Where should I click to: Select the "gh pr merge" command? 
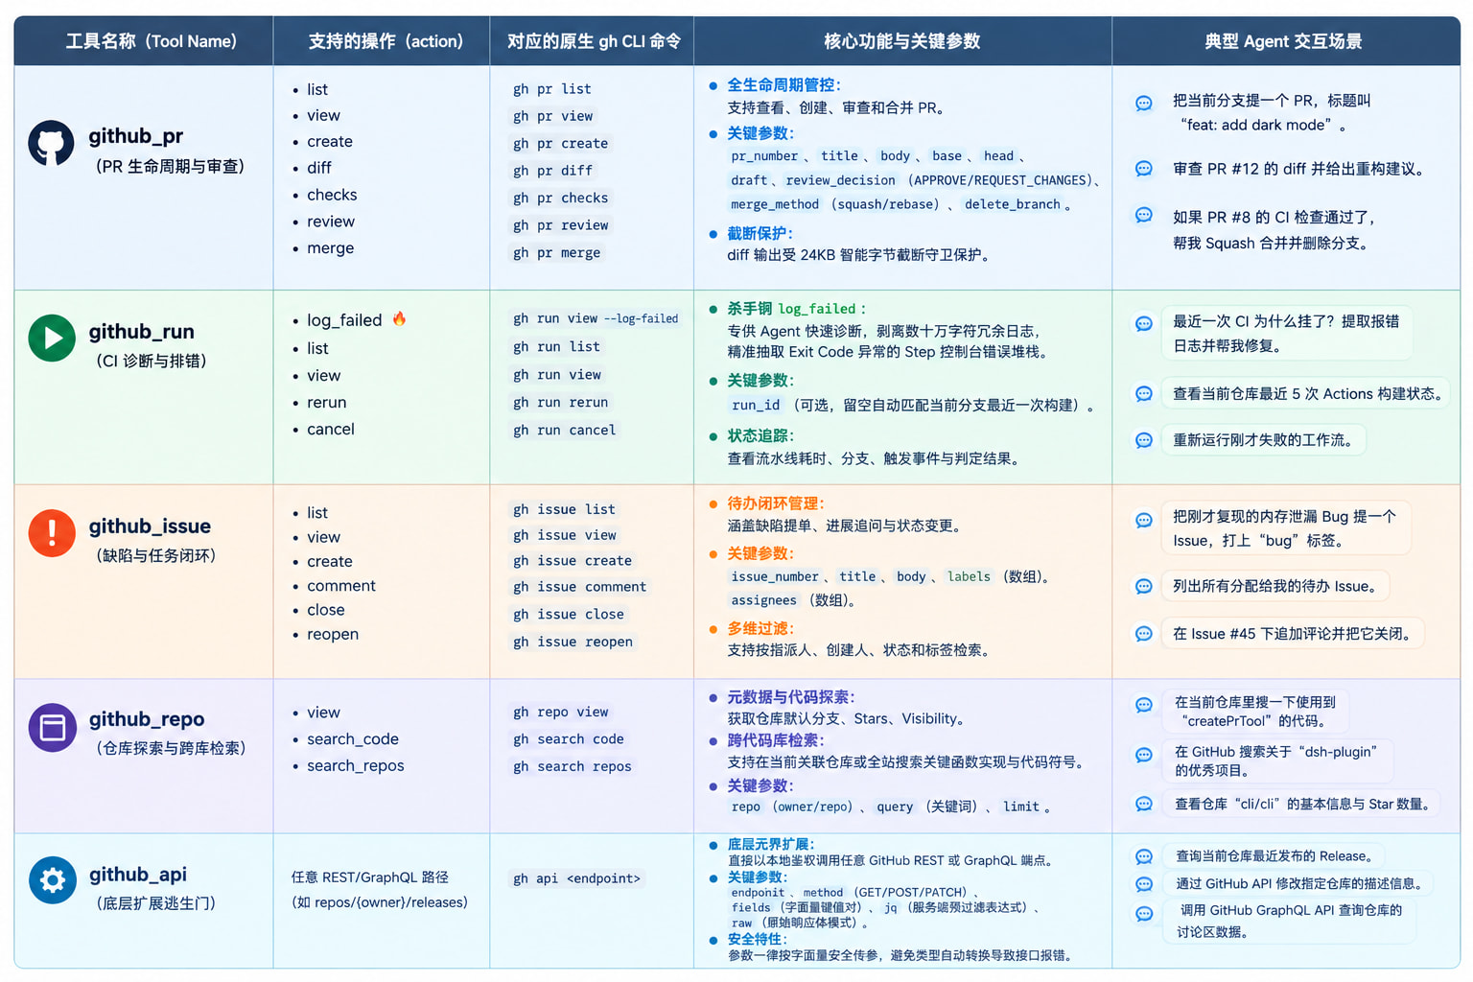point(557,252)
